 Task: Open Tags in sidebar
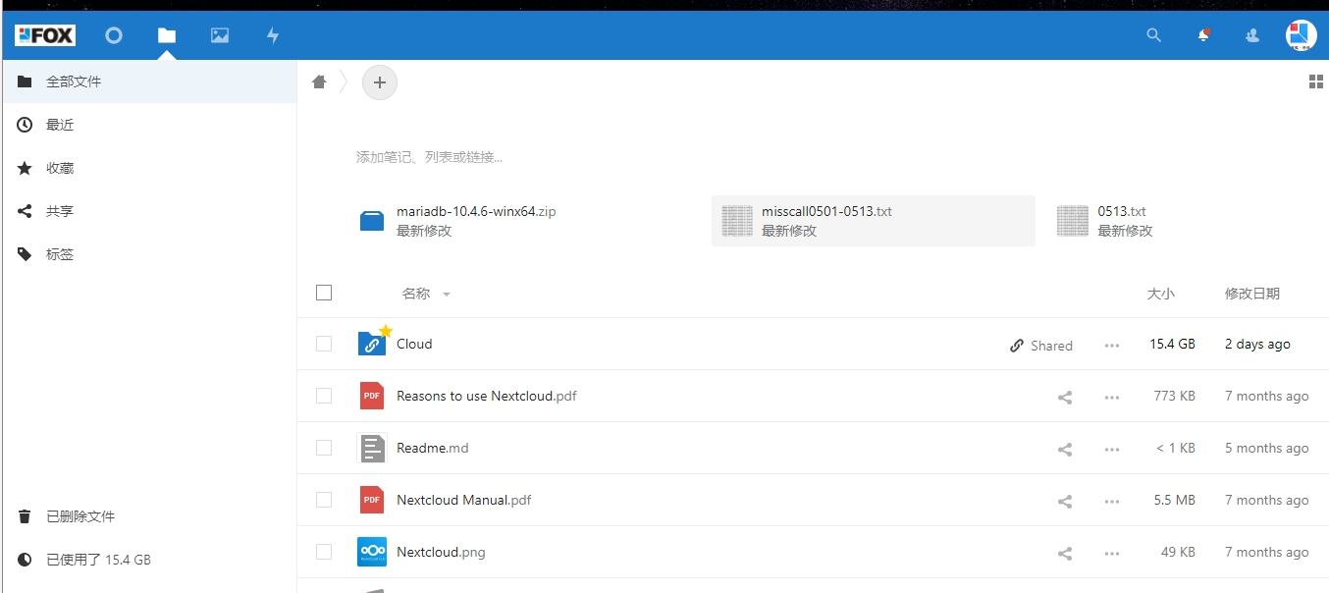(149, 254)
